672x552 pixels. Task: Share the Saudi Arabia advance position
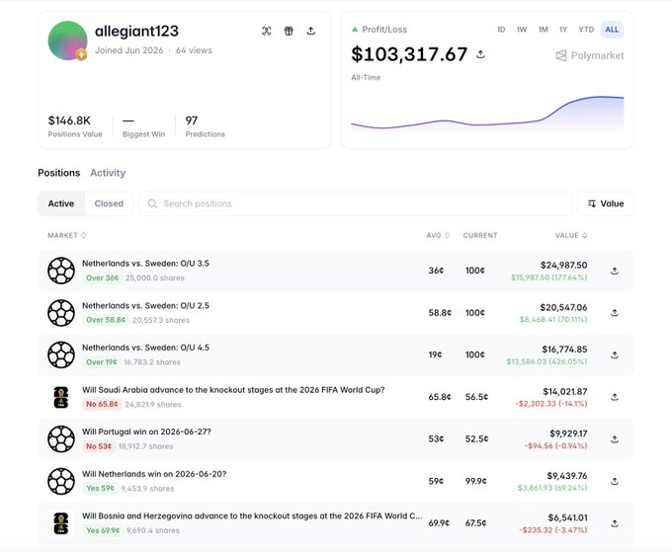(615, 397)
